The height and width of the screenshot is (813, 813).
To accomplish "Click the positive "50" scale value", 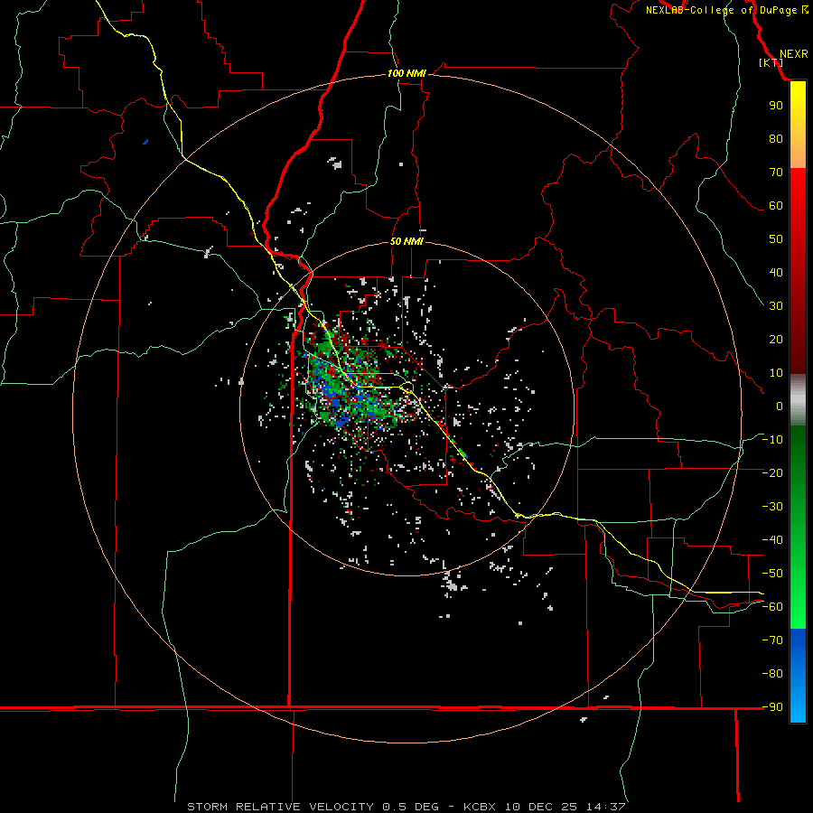I will pos(776,239).
